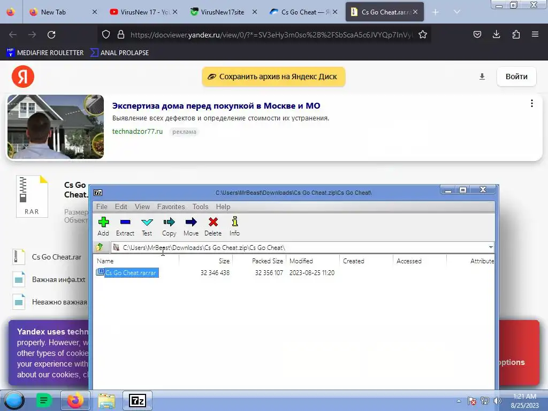Click the padlock site info icon

[x=121, y=35]
